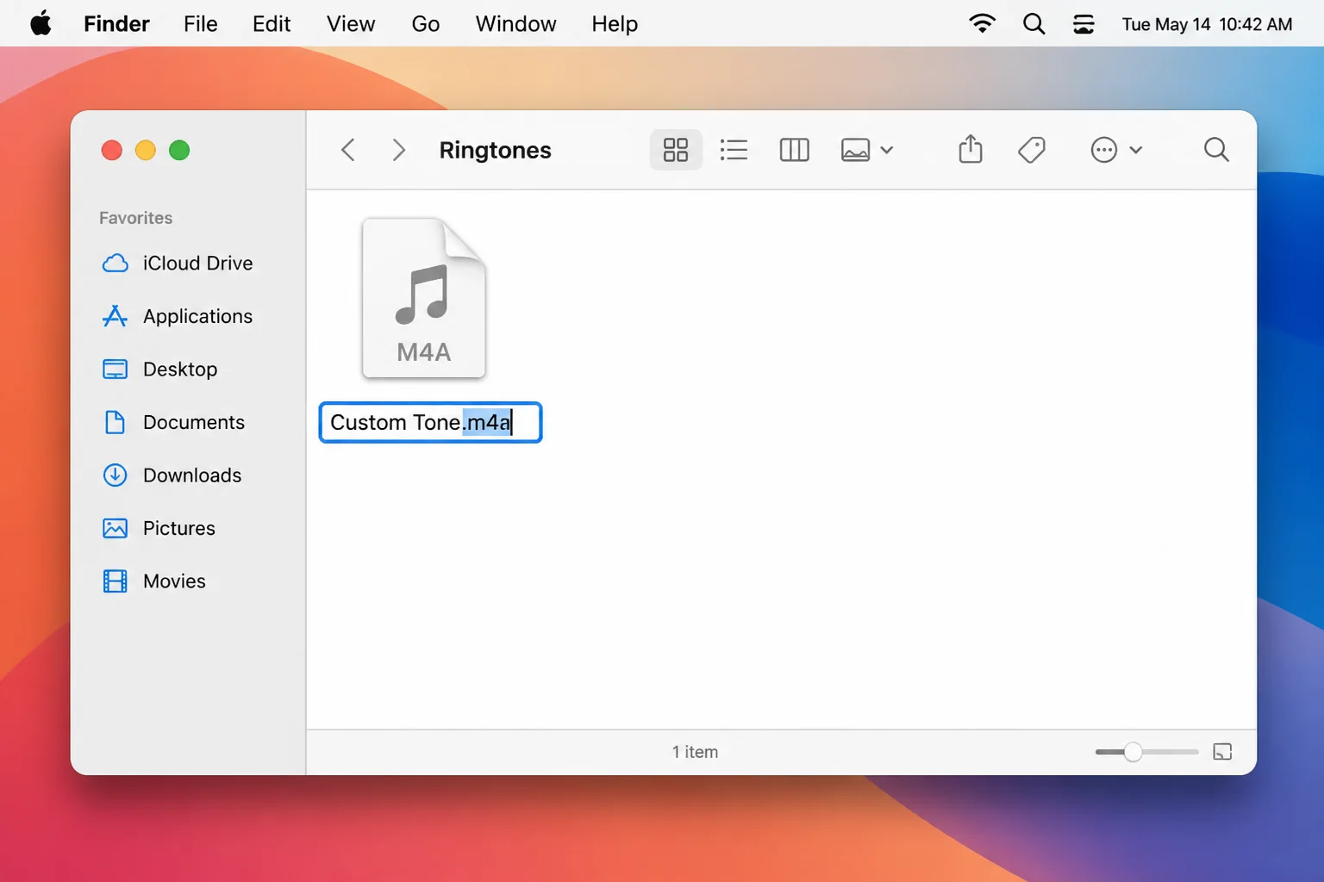Click the Pictures sidebar icon
1324x882 pixels.
[115, 528]
